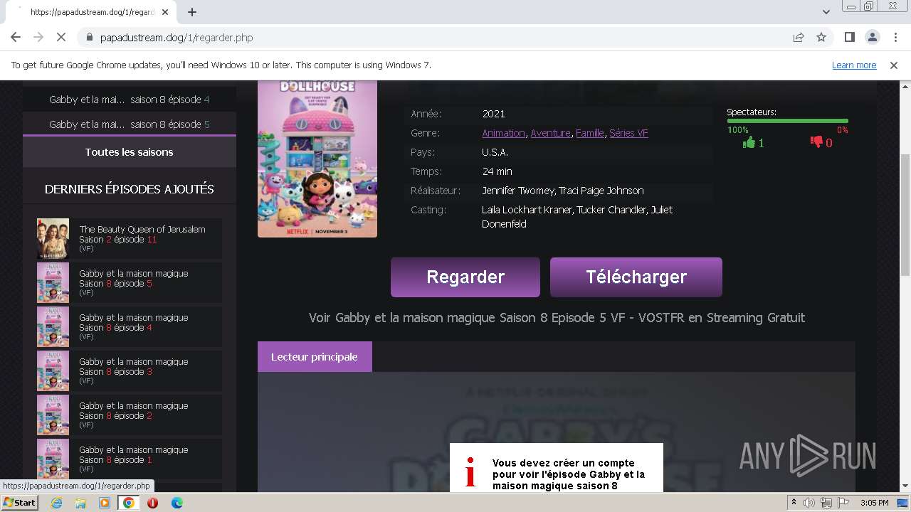
Task: Click the volume speaker tray icon
Action: pos(809,503)
